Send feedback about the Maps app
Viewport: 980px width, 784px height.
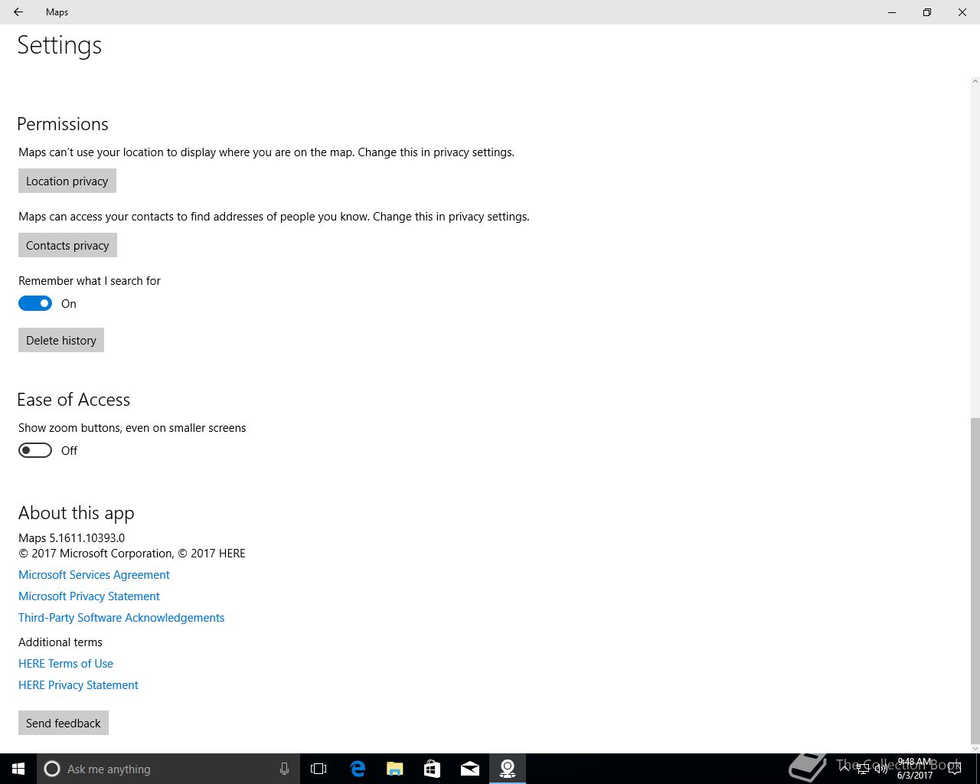64,723
